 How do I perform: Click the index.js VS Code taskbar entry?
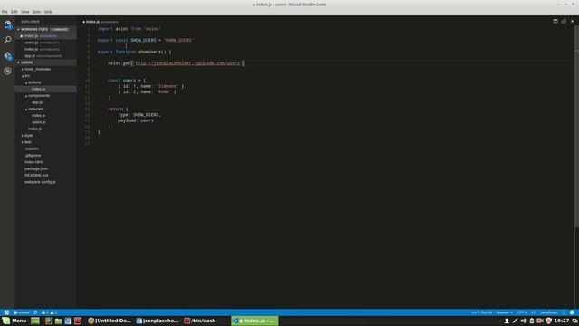click(x=254, y=321)
